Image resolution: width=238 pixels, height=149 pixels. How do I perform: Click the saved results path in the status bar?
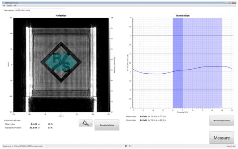click(23, 146)
